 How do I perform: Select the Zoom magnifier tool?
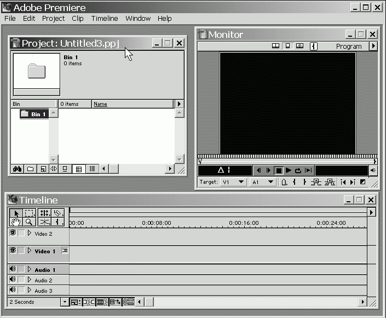(30, 222)
